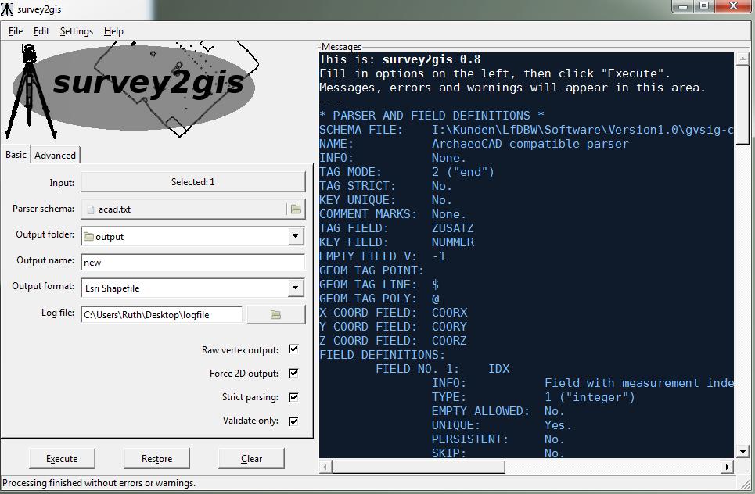Click the Clear button
Viewport: 755px width, 494px height.
point(251,458)
